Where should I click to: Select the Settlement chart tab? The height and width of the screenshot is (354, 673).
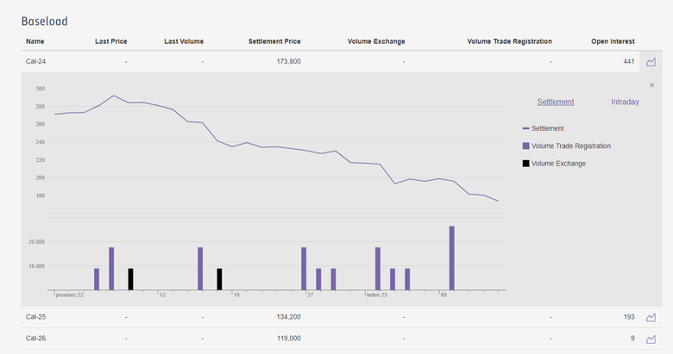[x=555, y=102]
